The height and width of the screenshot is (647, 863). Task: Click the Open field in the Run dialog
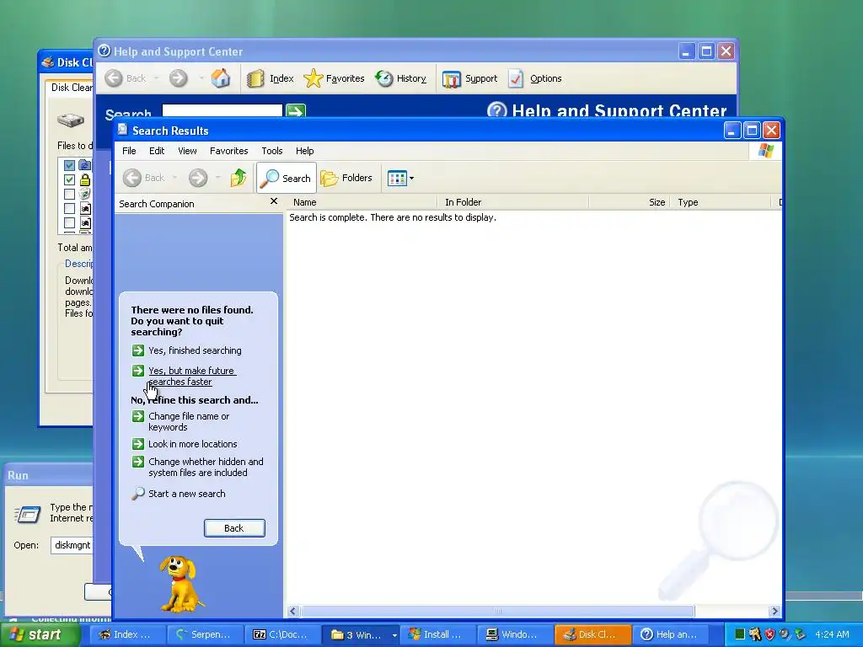(72, 545)
